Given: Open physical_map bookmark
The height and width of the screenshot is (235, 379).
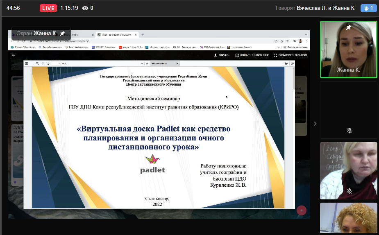Looking at the screenshot, I should (x=158, y=47).
